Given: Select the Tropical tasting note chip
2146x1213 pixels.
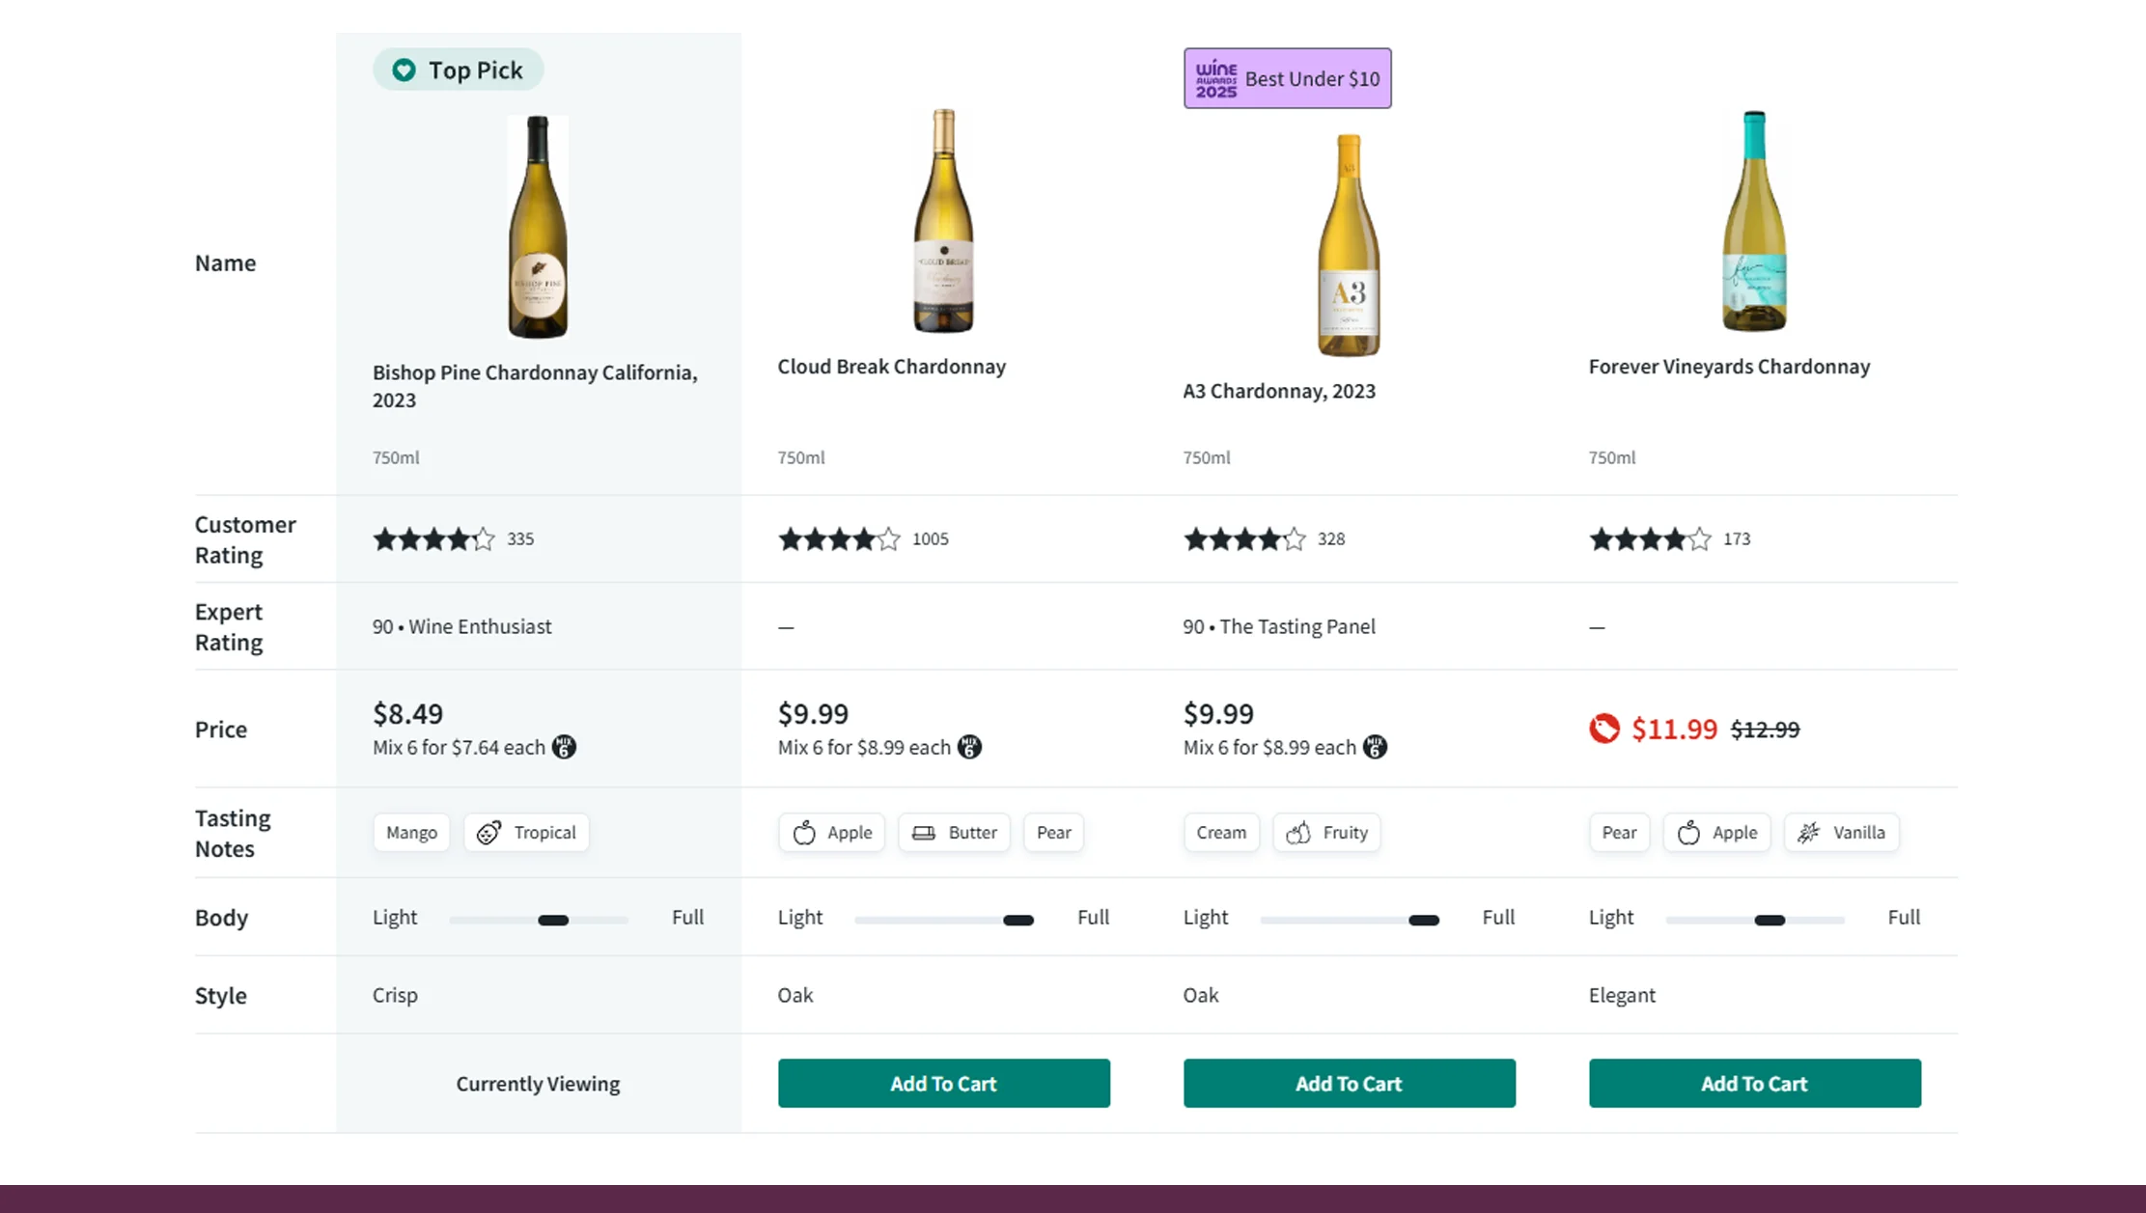Looking at the screenshot, I should [x=526, y=833].
